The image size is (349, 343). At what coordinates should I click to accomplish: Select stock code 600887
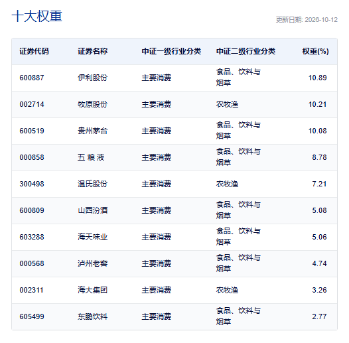[x=32, y=78]
